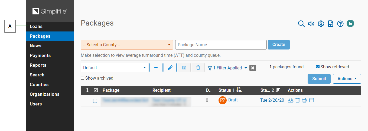The height and width of the screenshot is (131, 368).
Task: Open the Draft status link
Action: pyautogui.click(x=233, y=100)
